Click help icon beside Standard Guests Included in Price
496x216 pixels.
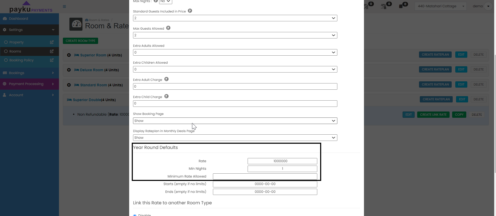pyautogui.click(x=190, y=11)
